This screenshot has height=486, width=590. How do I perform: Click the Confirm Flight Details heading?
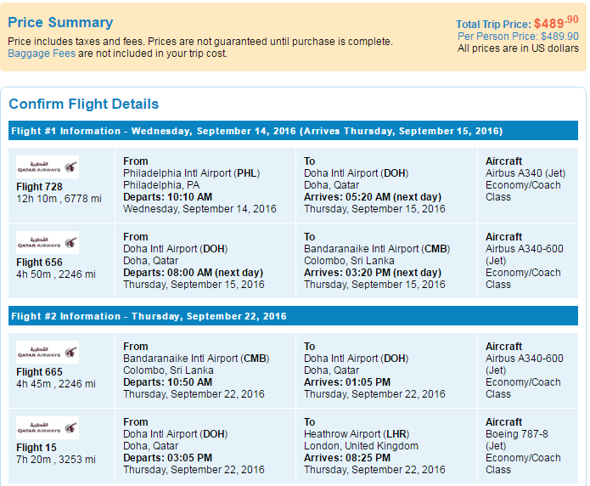coord(83,104)
